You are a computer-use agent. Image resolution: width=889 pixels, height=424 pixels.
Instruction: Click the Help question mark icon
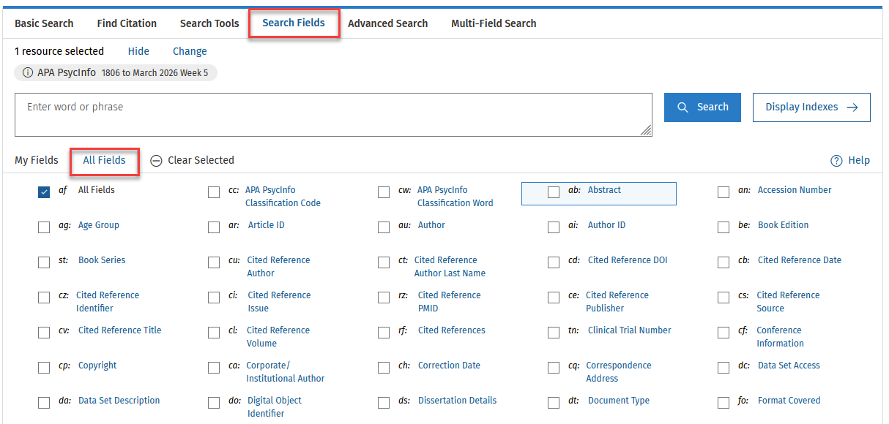pyautogui.click(x=836, y=161)
